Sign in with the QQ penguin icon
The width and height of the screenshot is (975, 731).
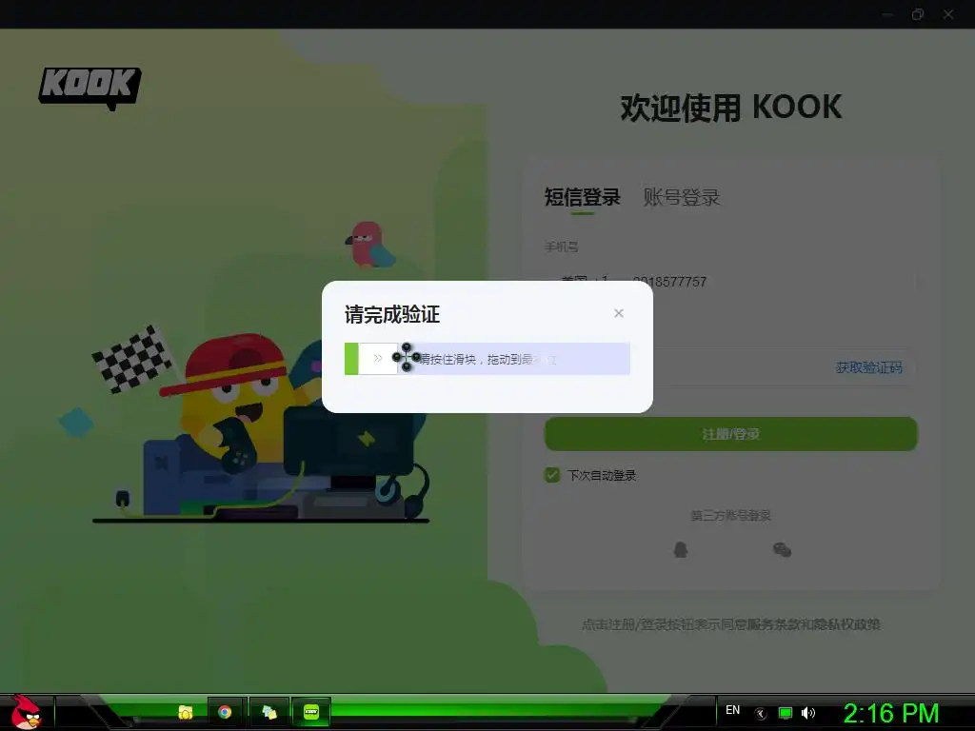click(x=681, y=549)
